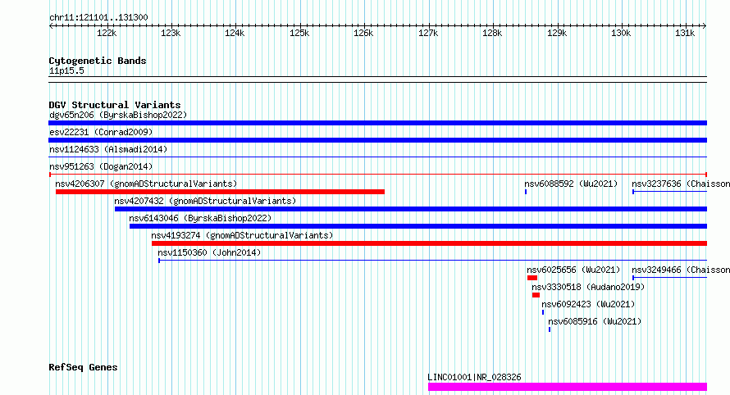
Task: Click the red block under nsv6025656
Action: click(x=532, y=278)
